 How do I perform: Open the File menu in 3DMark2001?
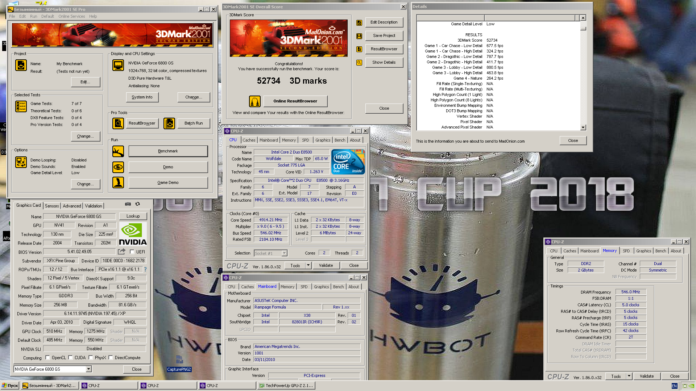tap(12, 16)
